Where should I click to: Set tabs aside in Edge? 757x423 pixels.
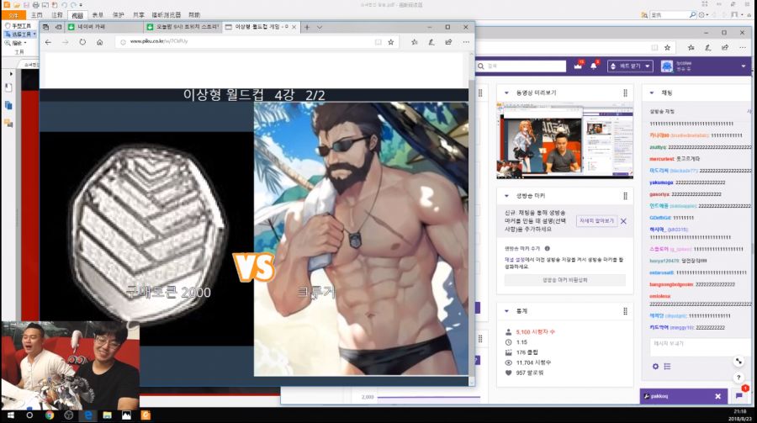click(58, 27)
